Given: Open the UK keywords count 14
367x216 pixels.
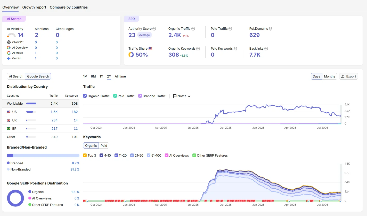Looking at the screenshot, I should coord(76,120).
